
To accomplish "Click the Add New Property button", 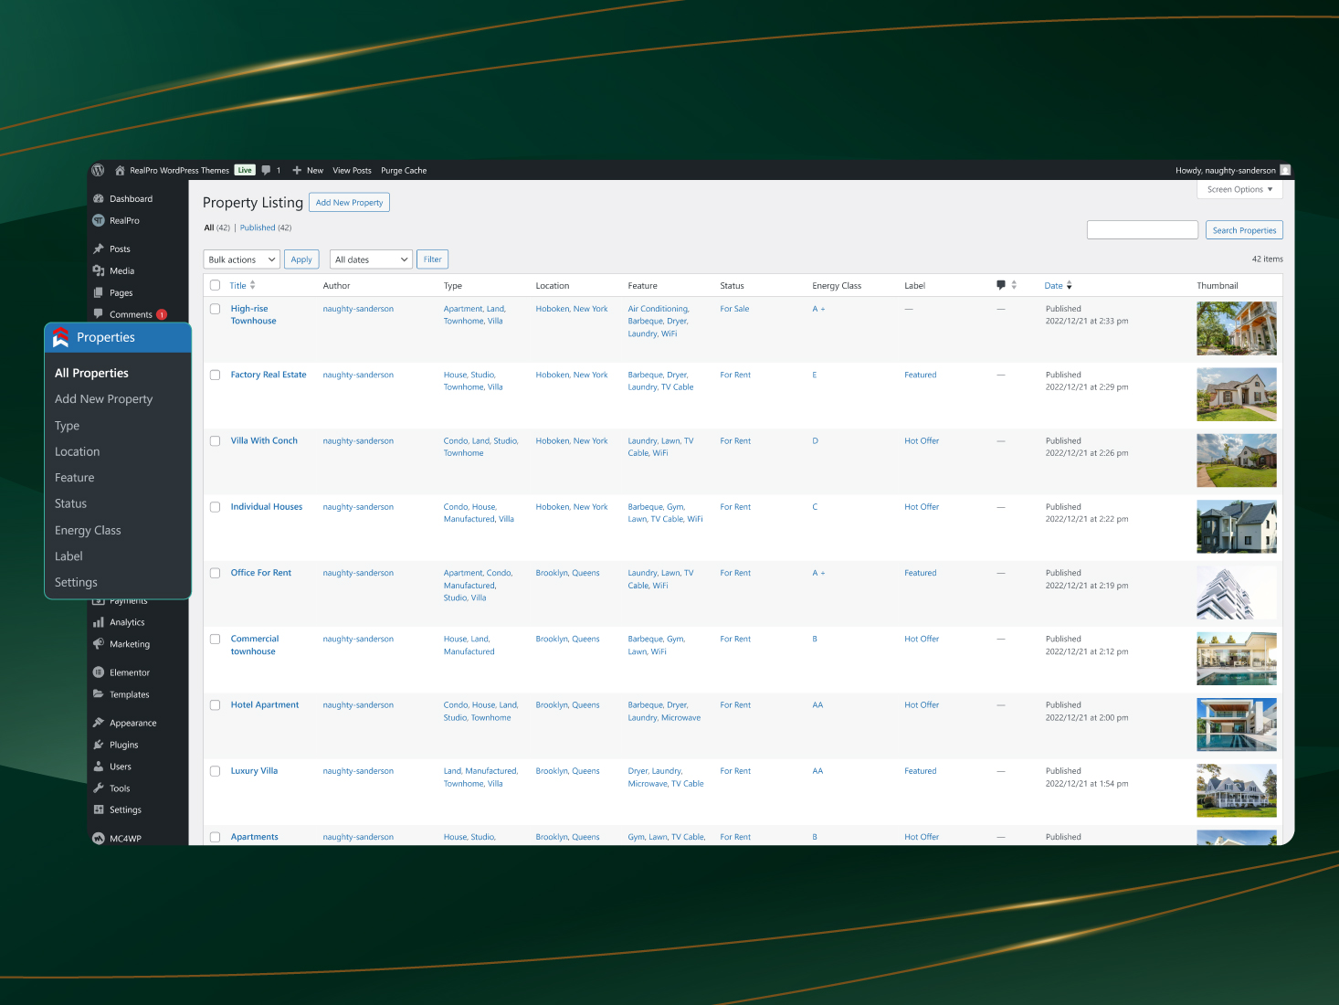I will coord(349,203).
